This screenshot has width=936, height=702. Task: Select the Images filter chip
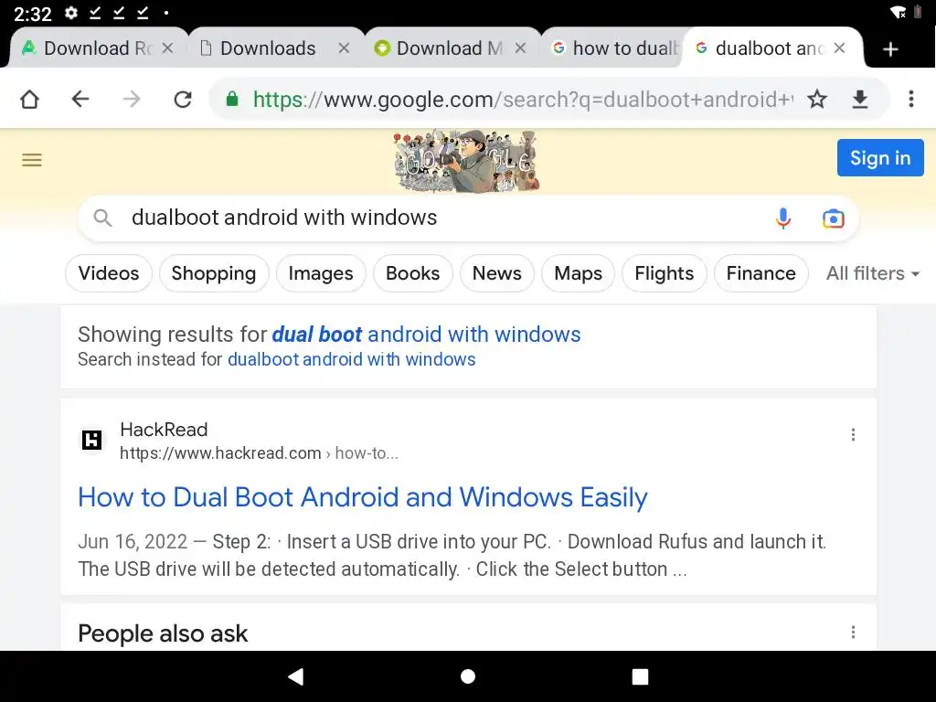click(x=321, y=273)
